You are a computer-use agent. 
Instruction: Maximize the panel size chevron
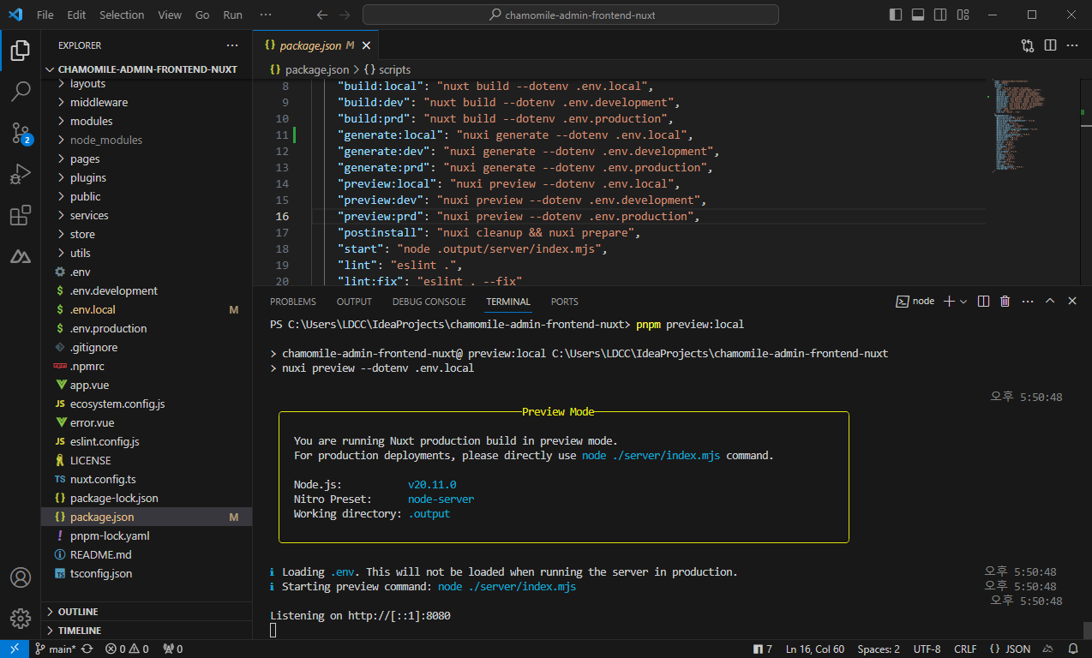(x=1050, y=301)
